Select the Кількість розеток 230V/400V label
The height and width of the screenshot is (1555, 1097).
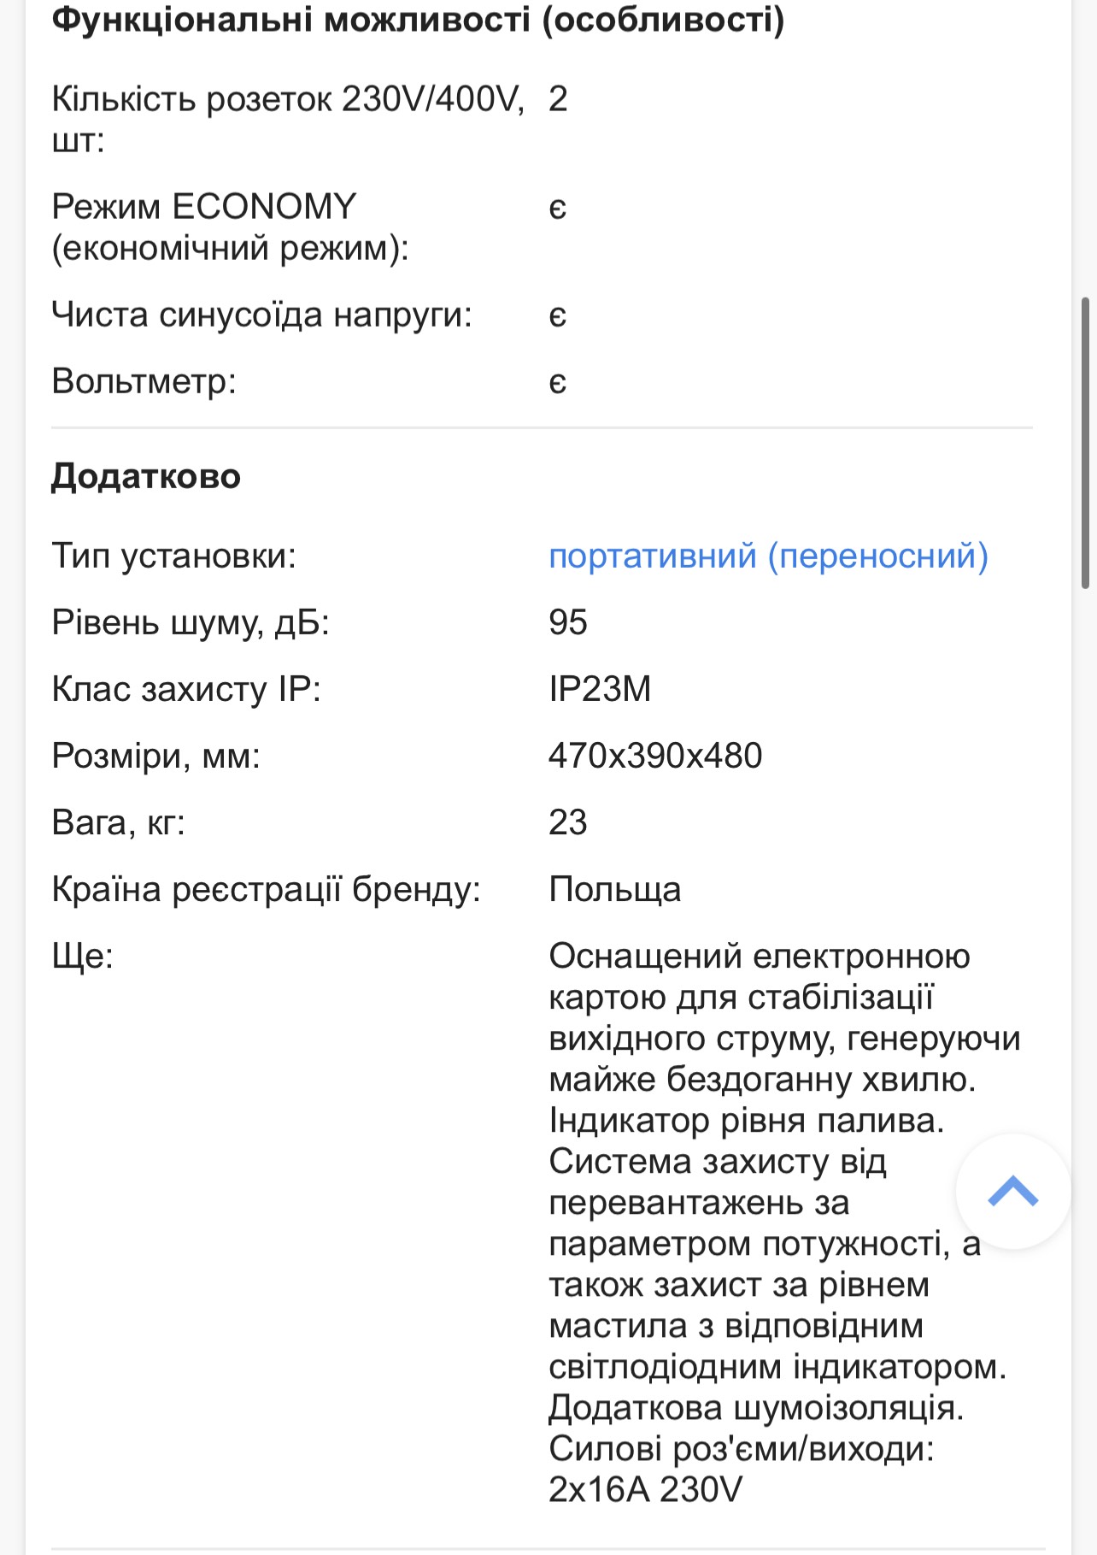click(x=288, y=119)
